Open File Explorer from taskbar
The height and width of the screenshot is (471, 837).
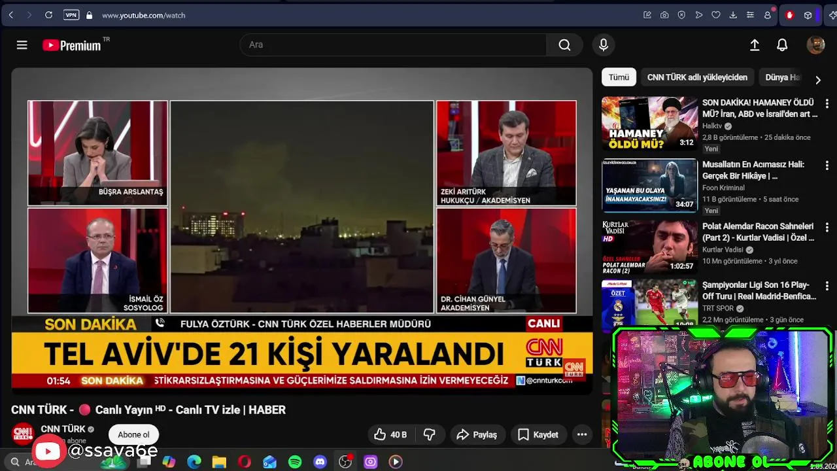pos(219,462)
